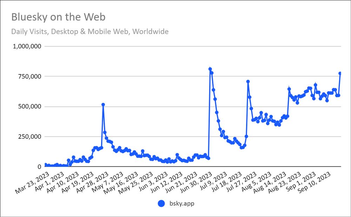The image size is (351, 217).
Task: Click the Aug 14, 2023 axis date
Action: (270, 183)
